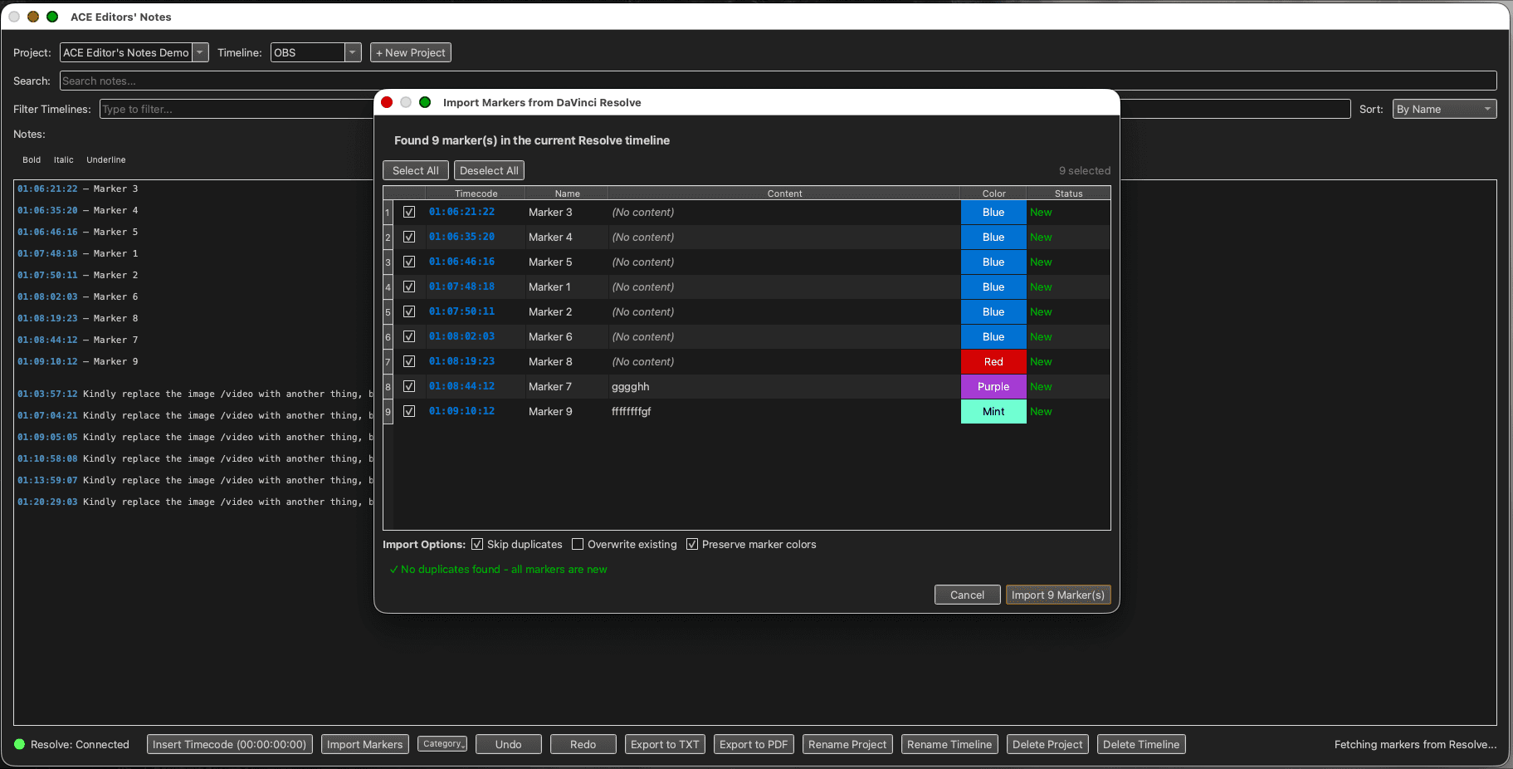Click timecode 01:20:29:03 in notes list
Screen dimensions: 1513x769
pos(47,502)
